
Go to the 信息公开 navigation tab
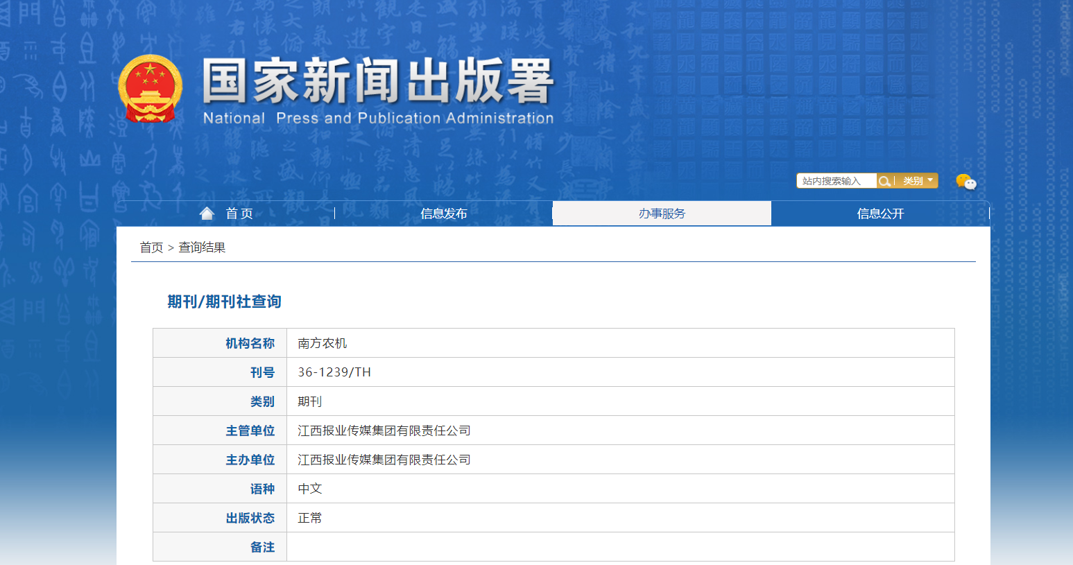coord(880,214)
